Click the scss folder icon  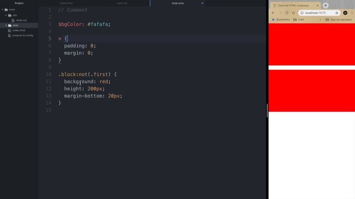click(x=10, y=25)
